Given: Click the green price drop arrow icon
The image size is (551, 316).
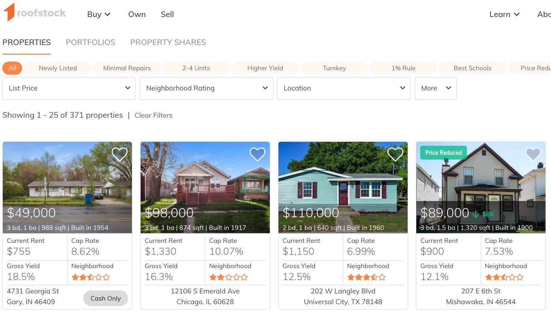Looking at the screenshot, I should [x=476, y=214].
